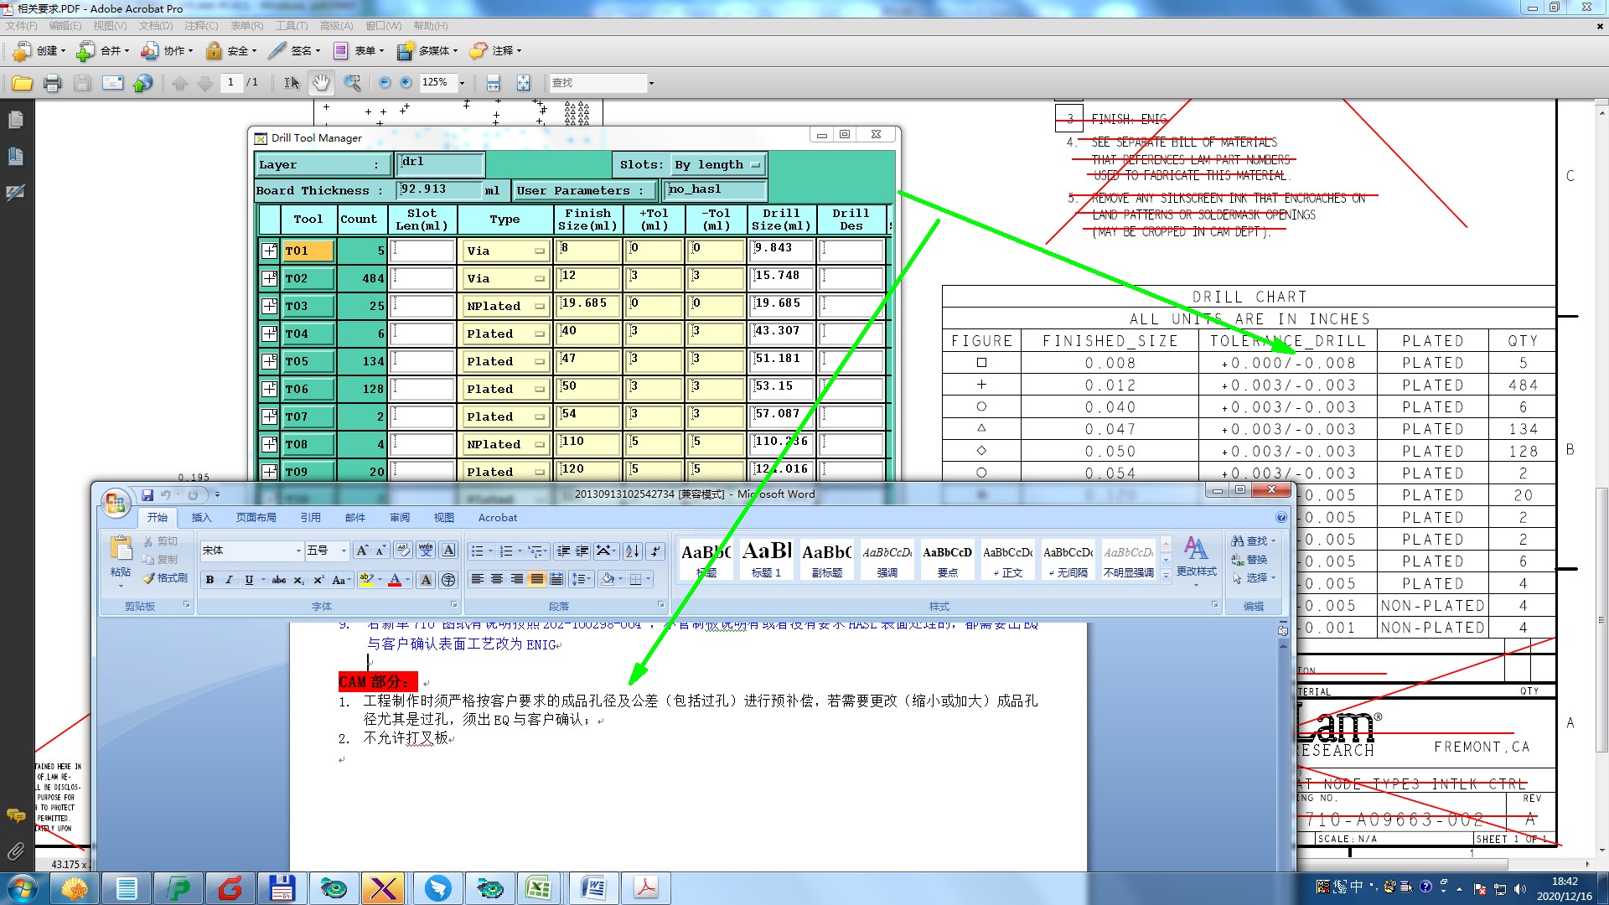The image size is (1609, 905).
Task: Open file icon in Acrobat toolbar
Action: coord(23,83)
